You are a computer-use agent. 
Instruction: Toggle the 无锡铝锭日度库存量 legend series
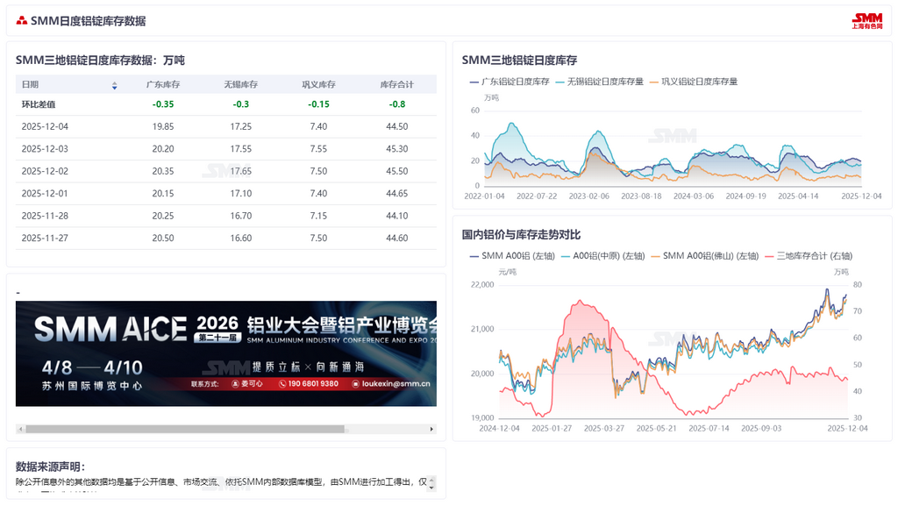[600, 82]
